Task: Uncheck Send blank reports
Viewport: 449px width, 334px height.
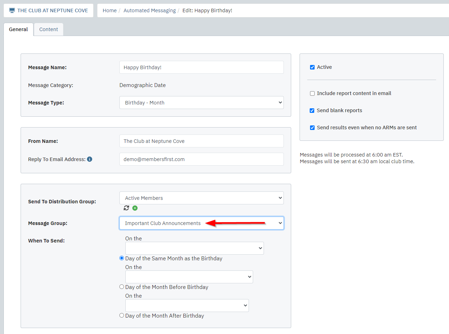Action: click(312, 110)
